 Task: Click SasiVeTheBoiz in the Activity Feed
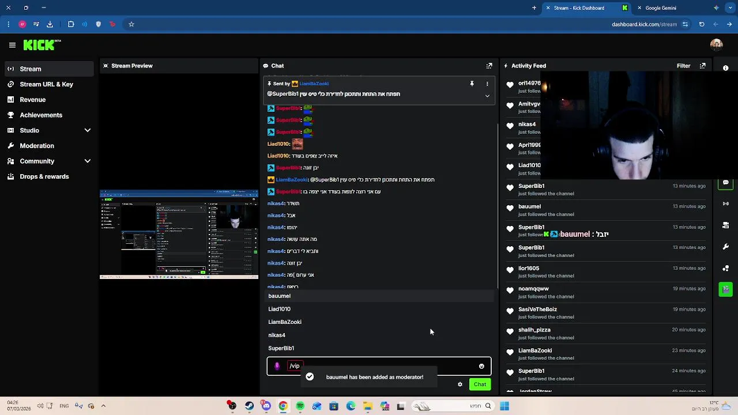coord(537,310)
